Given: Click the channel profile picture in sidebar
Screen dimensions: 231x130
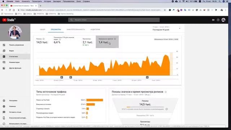Looking at the screenshot, I should 15,32.
